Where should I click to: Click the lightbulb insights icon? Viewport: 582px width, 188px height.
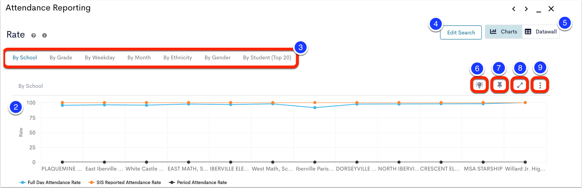click(x=479, y=85)
